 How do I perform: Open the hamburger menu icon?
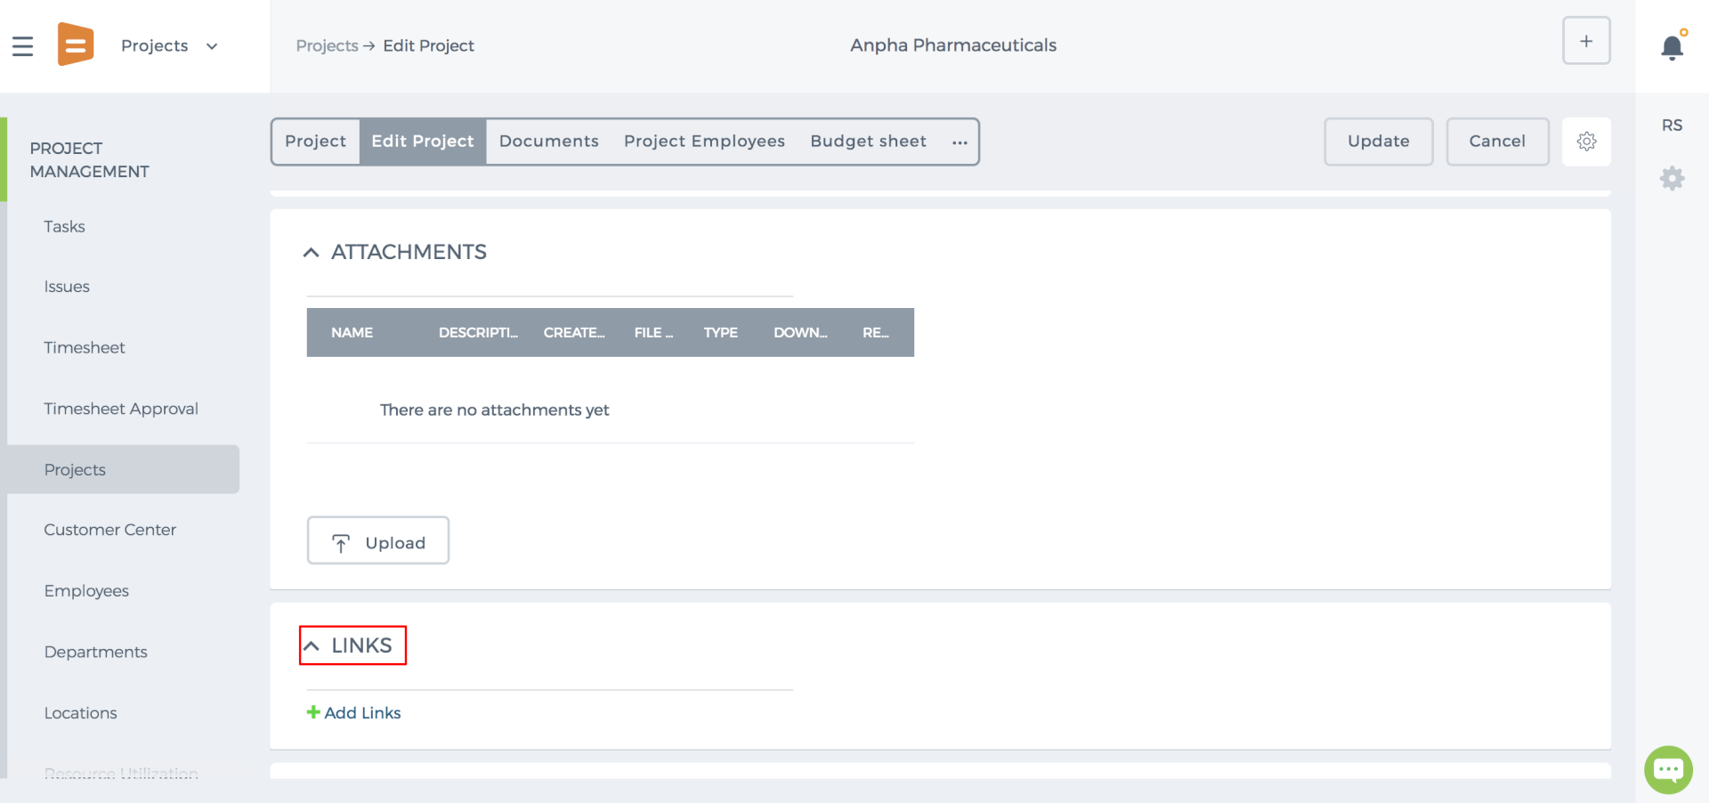tap(22, 46)
